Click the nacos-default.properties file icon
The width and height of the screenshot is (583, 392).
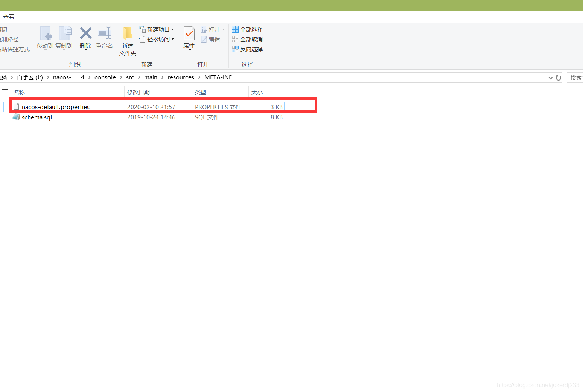(16, 107)
